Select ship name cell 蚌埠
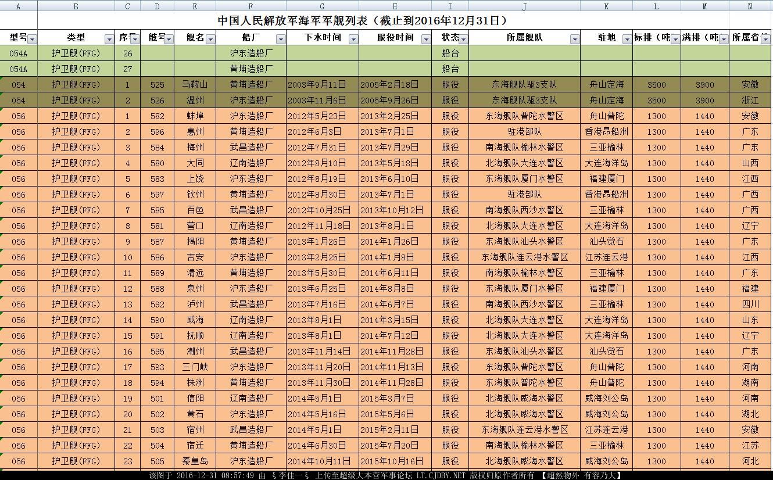Screen dimensions: 773x480 point(195,116)
